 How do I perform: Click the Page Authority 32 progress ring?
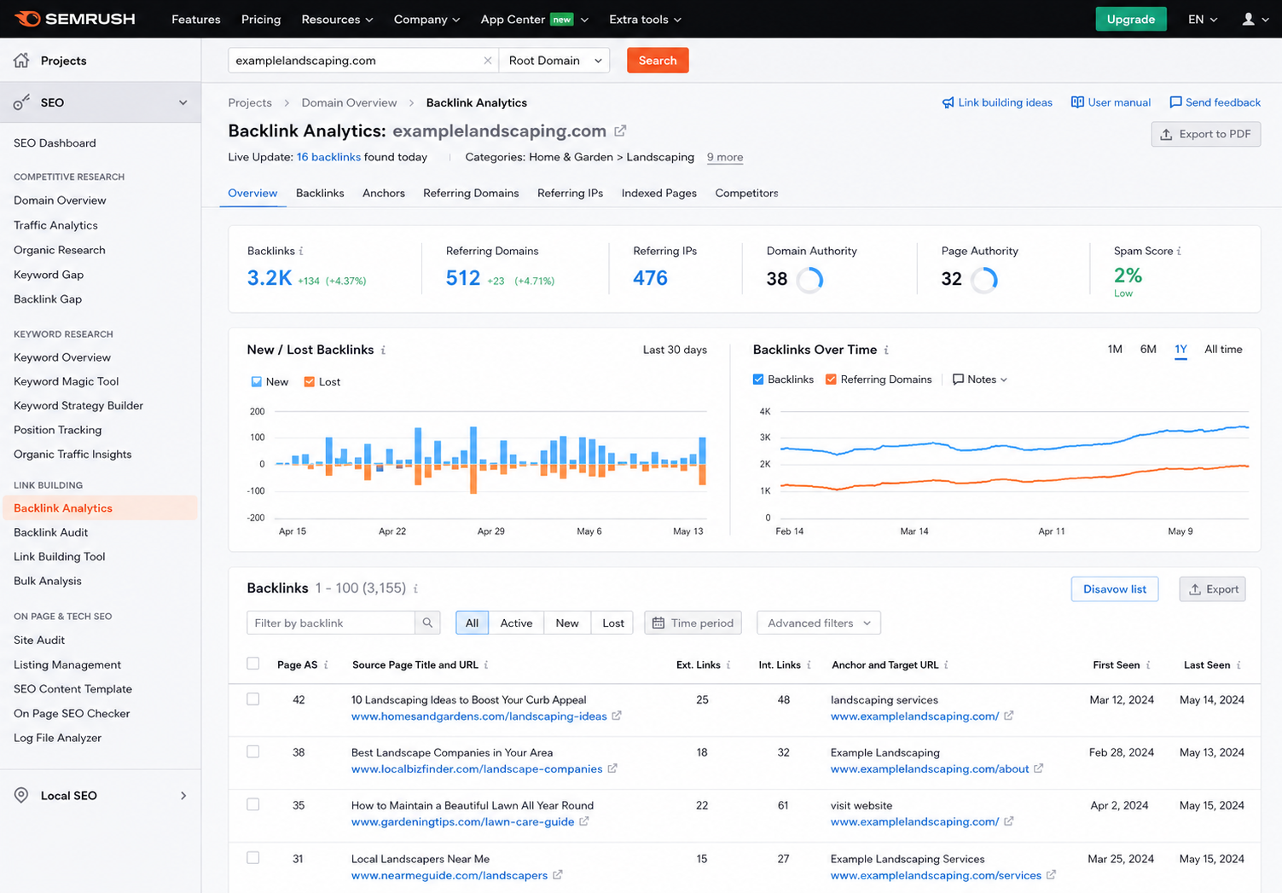pos(984,280)
